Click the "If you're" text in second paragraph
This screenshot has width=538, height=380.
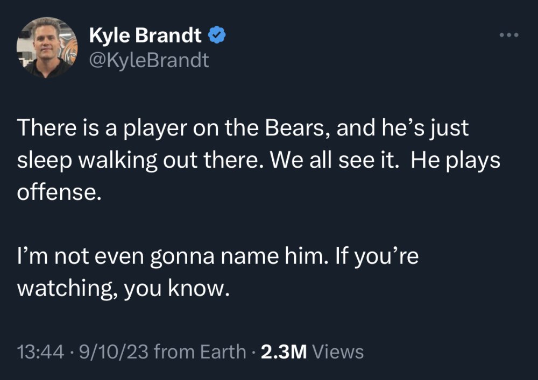point(377,256)
